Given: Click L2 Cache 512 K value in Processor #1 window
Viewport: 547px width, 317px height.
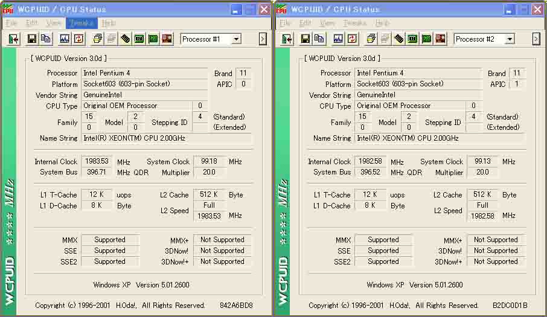Looking at the screenshot, I should [210, 194].
